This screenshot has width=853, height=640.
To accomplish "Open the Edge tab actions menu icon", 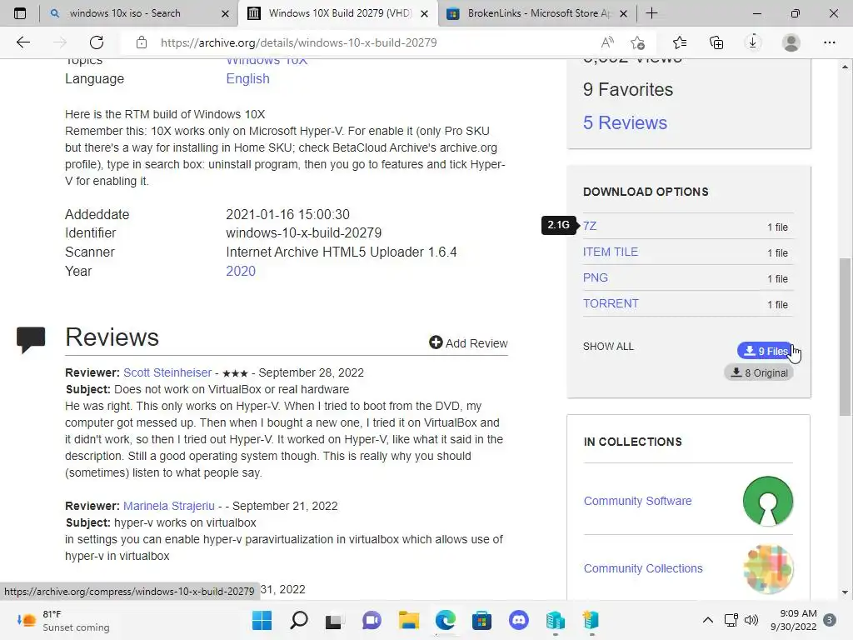I will pyautogui.click(x=20, y=13).
